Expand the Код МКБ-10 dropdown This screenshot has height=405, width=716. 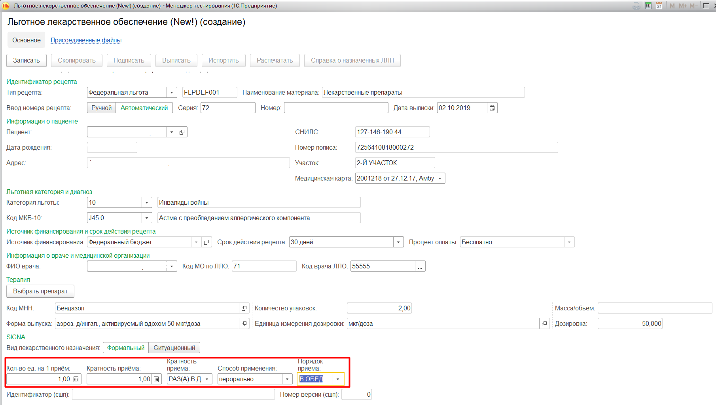pyautogui.click(x=147, y=218)
